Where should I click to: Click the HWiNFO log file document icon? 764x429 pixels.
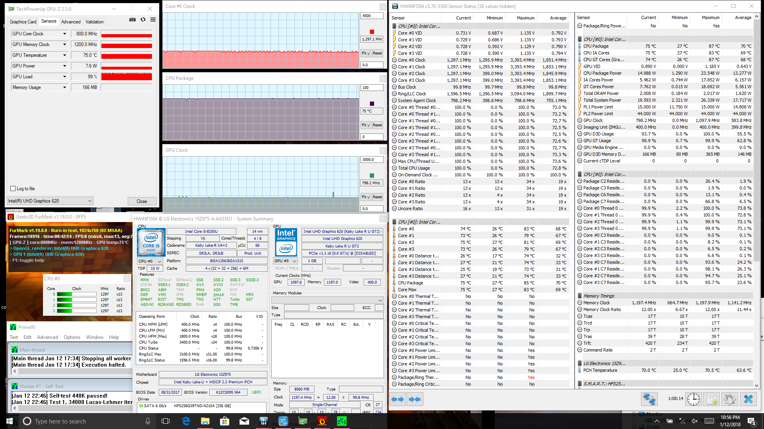[x=712, y=399]
